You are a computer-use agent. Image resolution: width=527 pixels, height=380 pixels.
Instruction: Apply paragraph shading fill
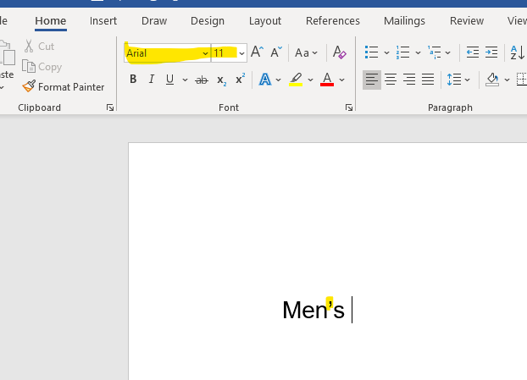[x=492, y=80]
